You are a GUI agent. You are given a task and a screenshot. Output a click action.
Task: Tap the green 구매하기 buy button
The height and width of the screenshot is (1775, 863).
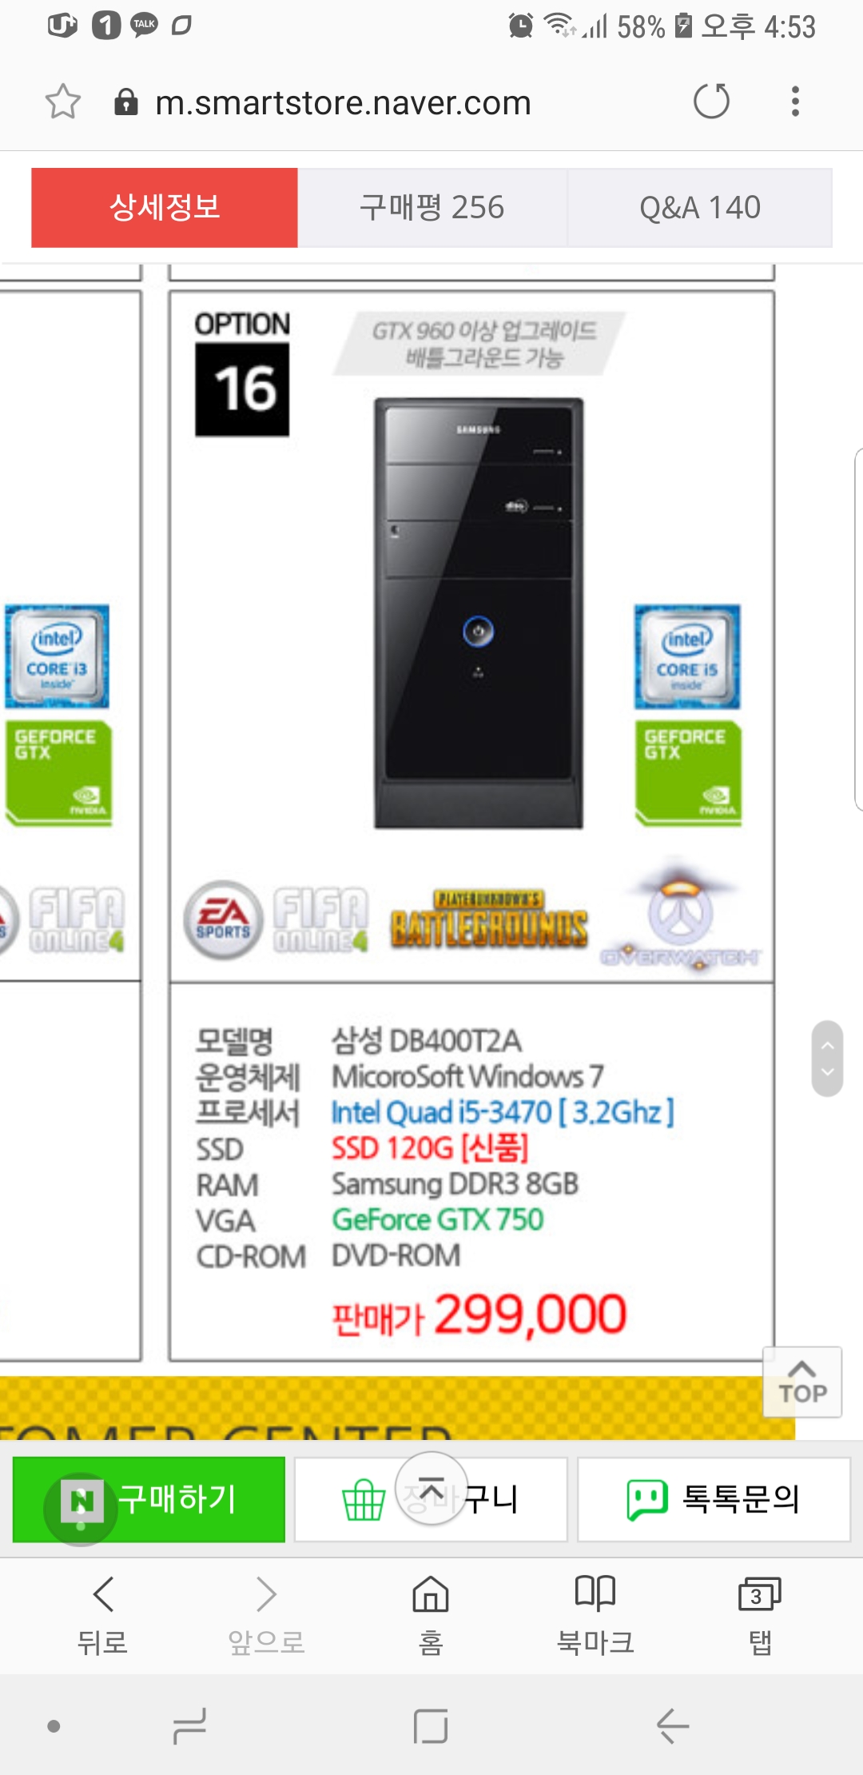[x=149, y=1499]
